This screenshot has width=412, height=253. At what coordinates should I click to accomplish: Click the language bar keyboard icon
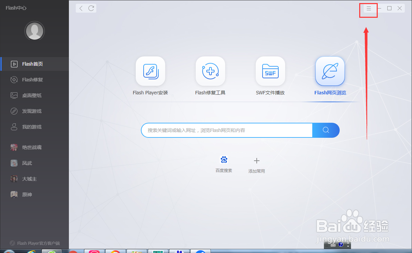(333, 245)
